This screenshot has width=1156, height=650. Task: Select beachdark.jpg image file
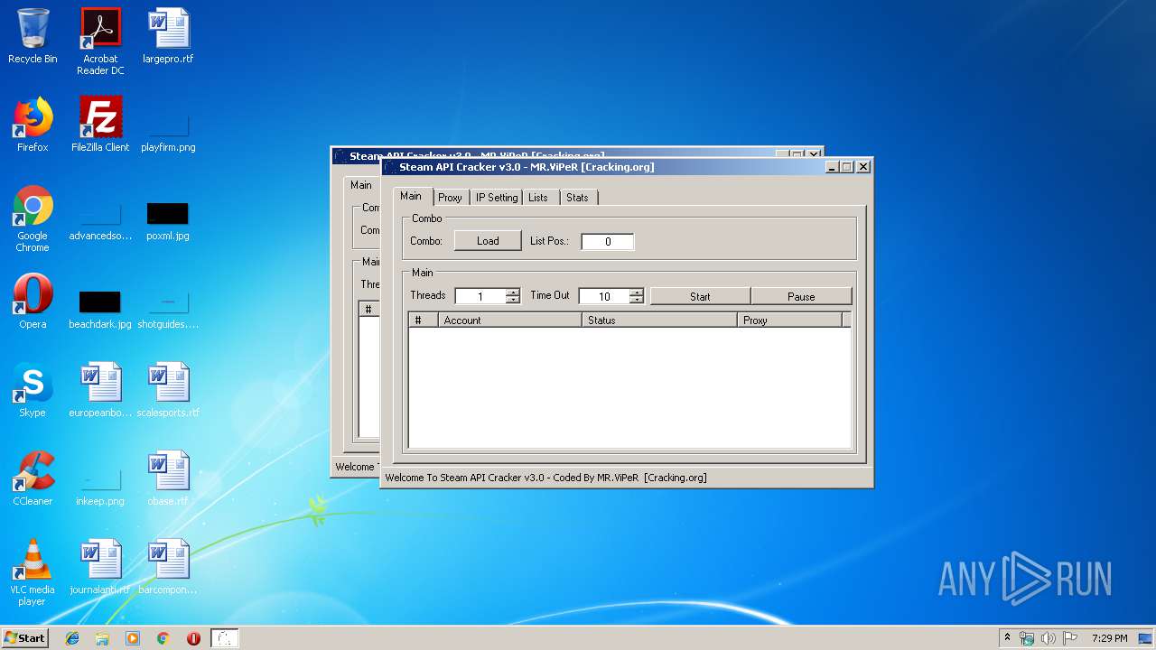[100, 310]
